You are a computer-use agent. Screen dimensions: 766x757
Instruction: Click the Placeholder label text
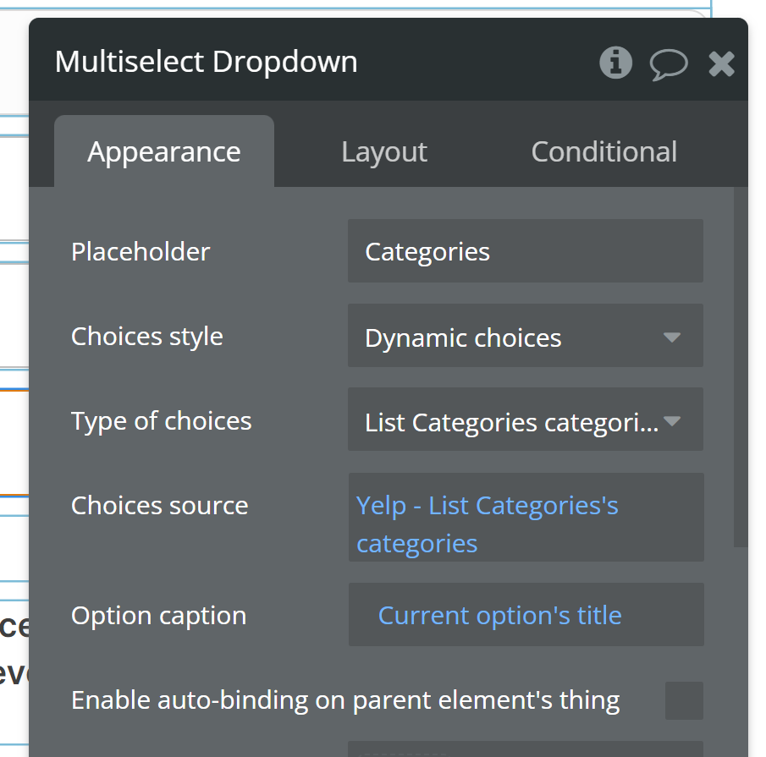point(141,252)
